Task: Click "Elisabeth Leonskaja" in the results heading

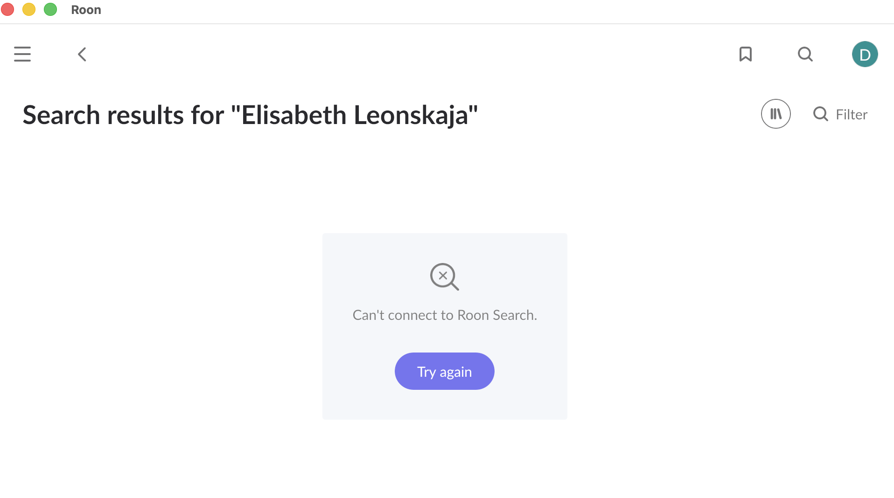Action: [x=355, y=115]
